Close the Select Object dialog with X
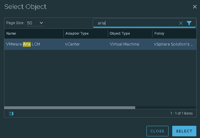This screenshot has height=138, width=200. 195,7
